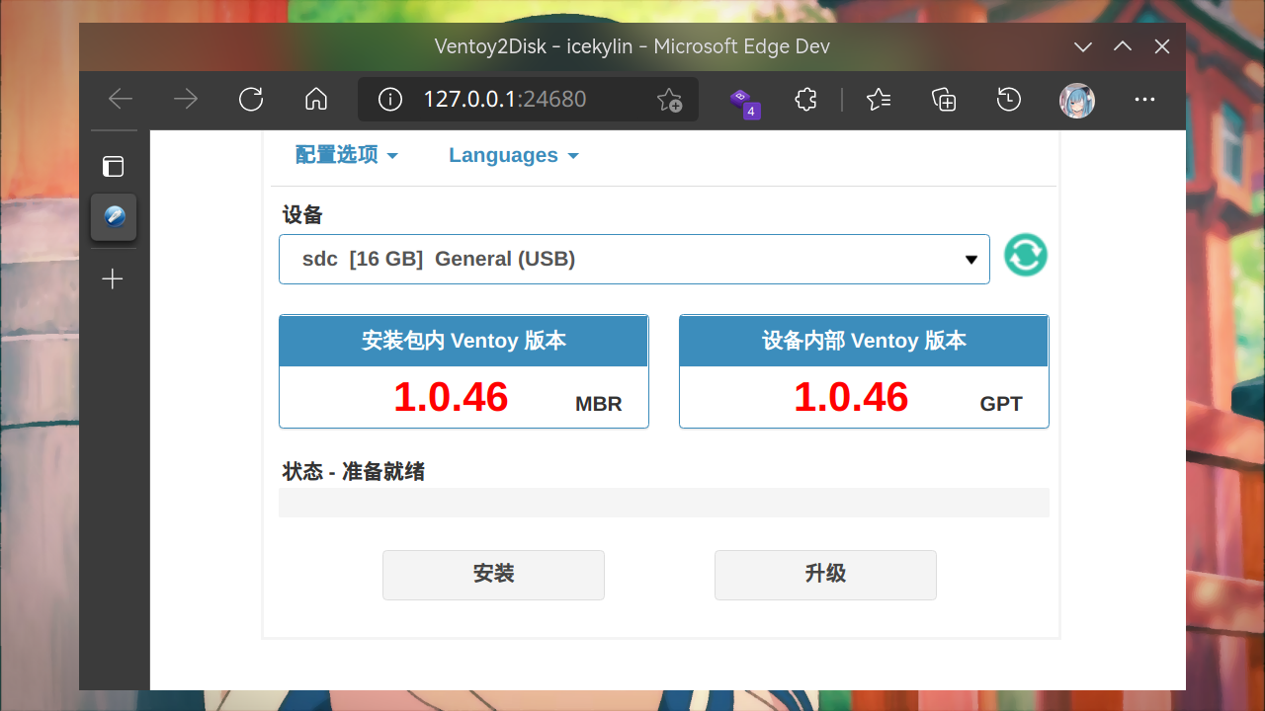
Task: Open the tab actions menu sidebar icon
Action: (x=114, y=166)
